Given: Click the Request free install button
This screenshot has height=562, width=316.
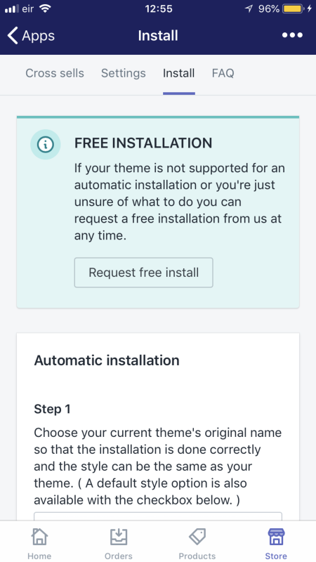Looking at the screenshot, I should [144, 273].
